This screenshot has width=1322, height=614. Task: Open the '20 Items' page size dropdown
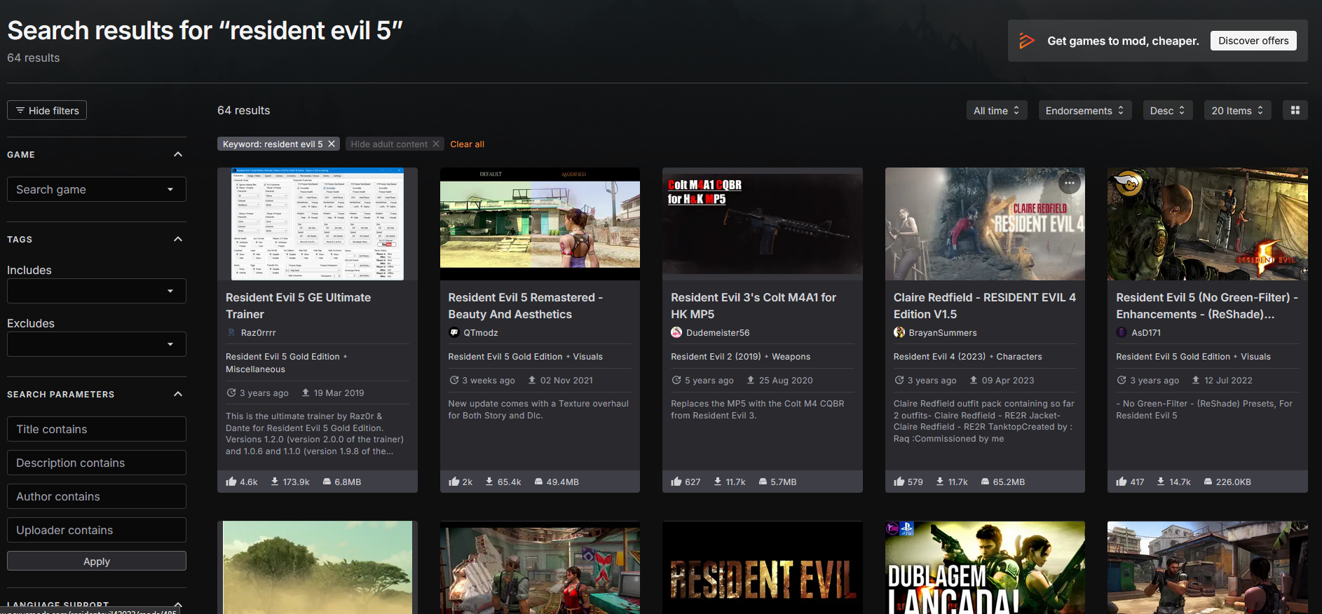click(x=1237, y=110)
